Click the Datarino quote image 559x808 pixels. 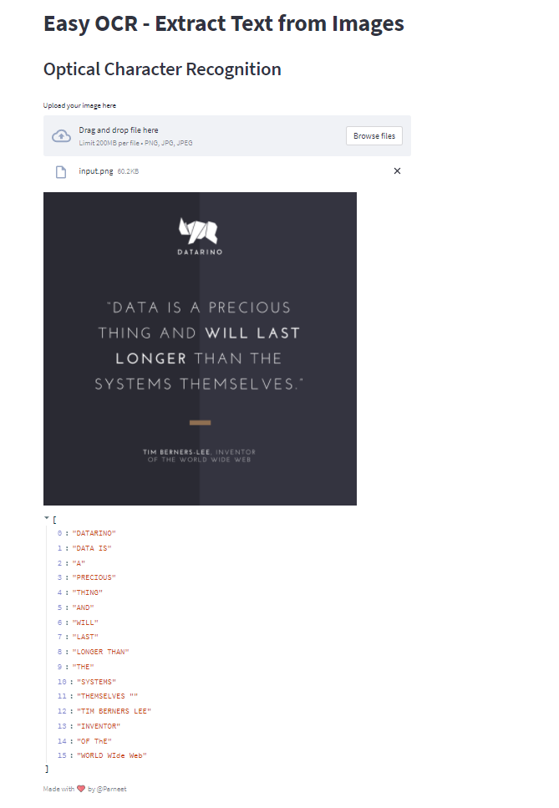[x=200, y=349]
